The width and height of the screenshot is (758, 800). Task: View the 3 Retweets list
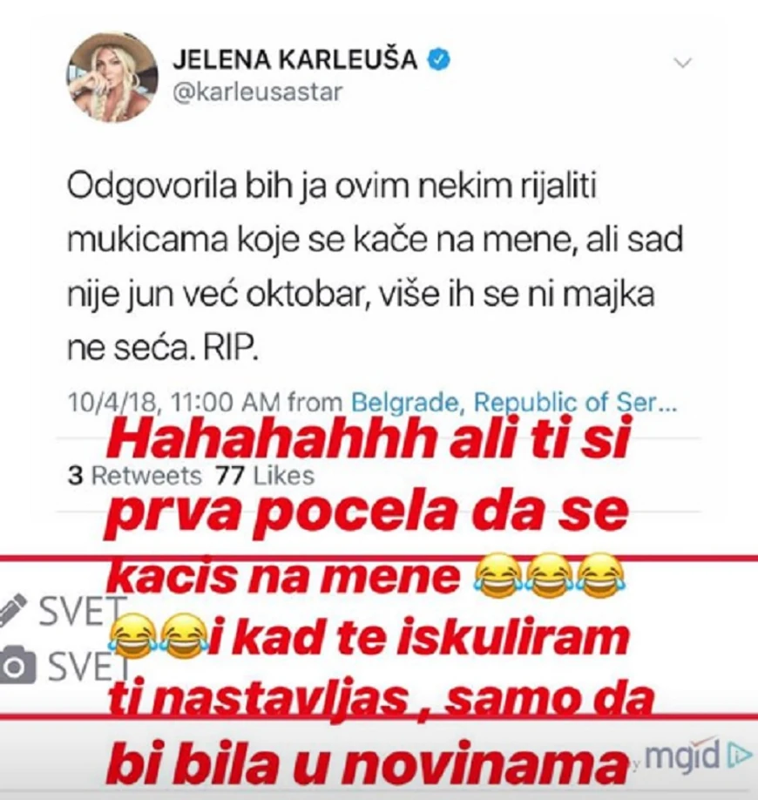point(135,476)
